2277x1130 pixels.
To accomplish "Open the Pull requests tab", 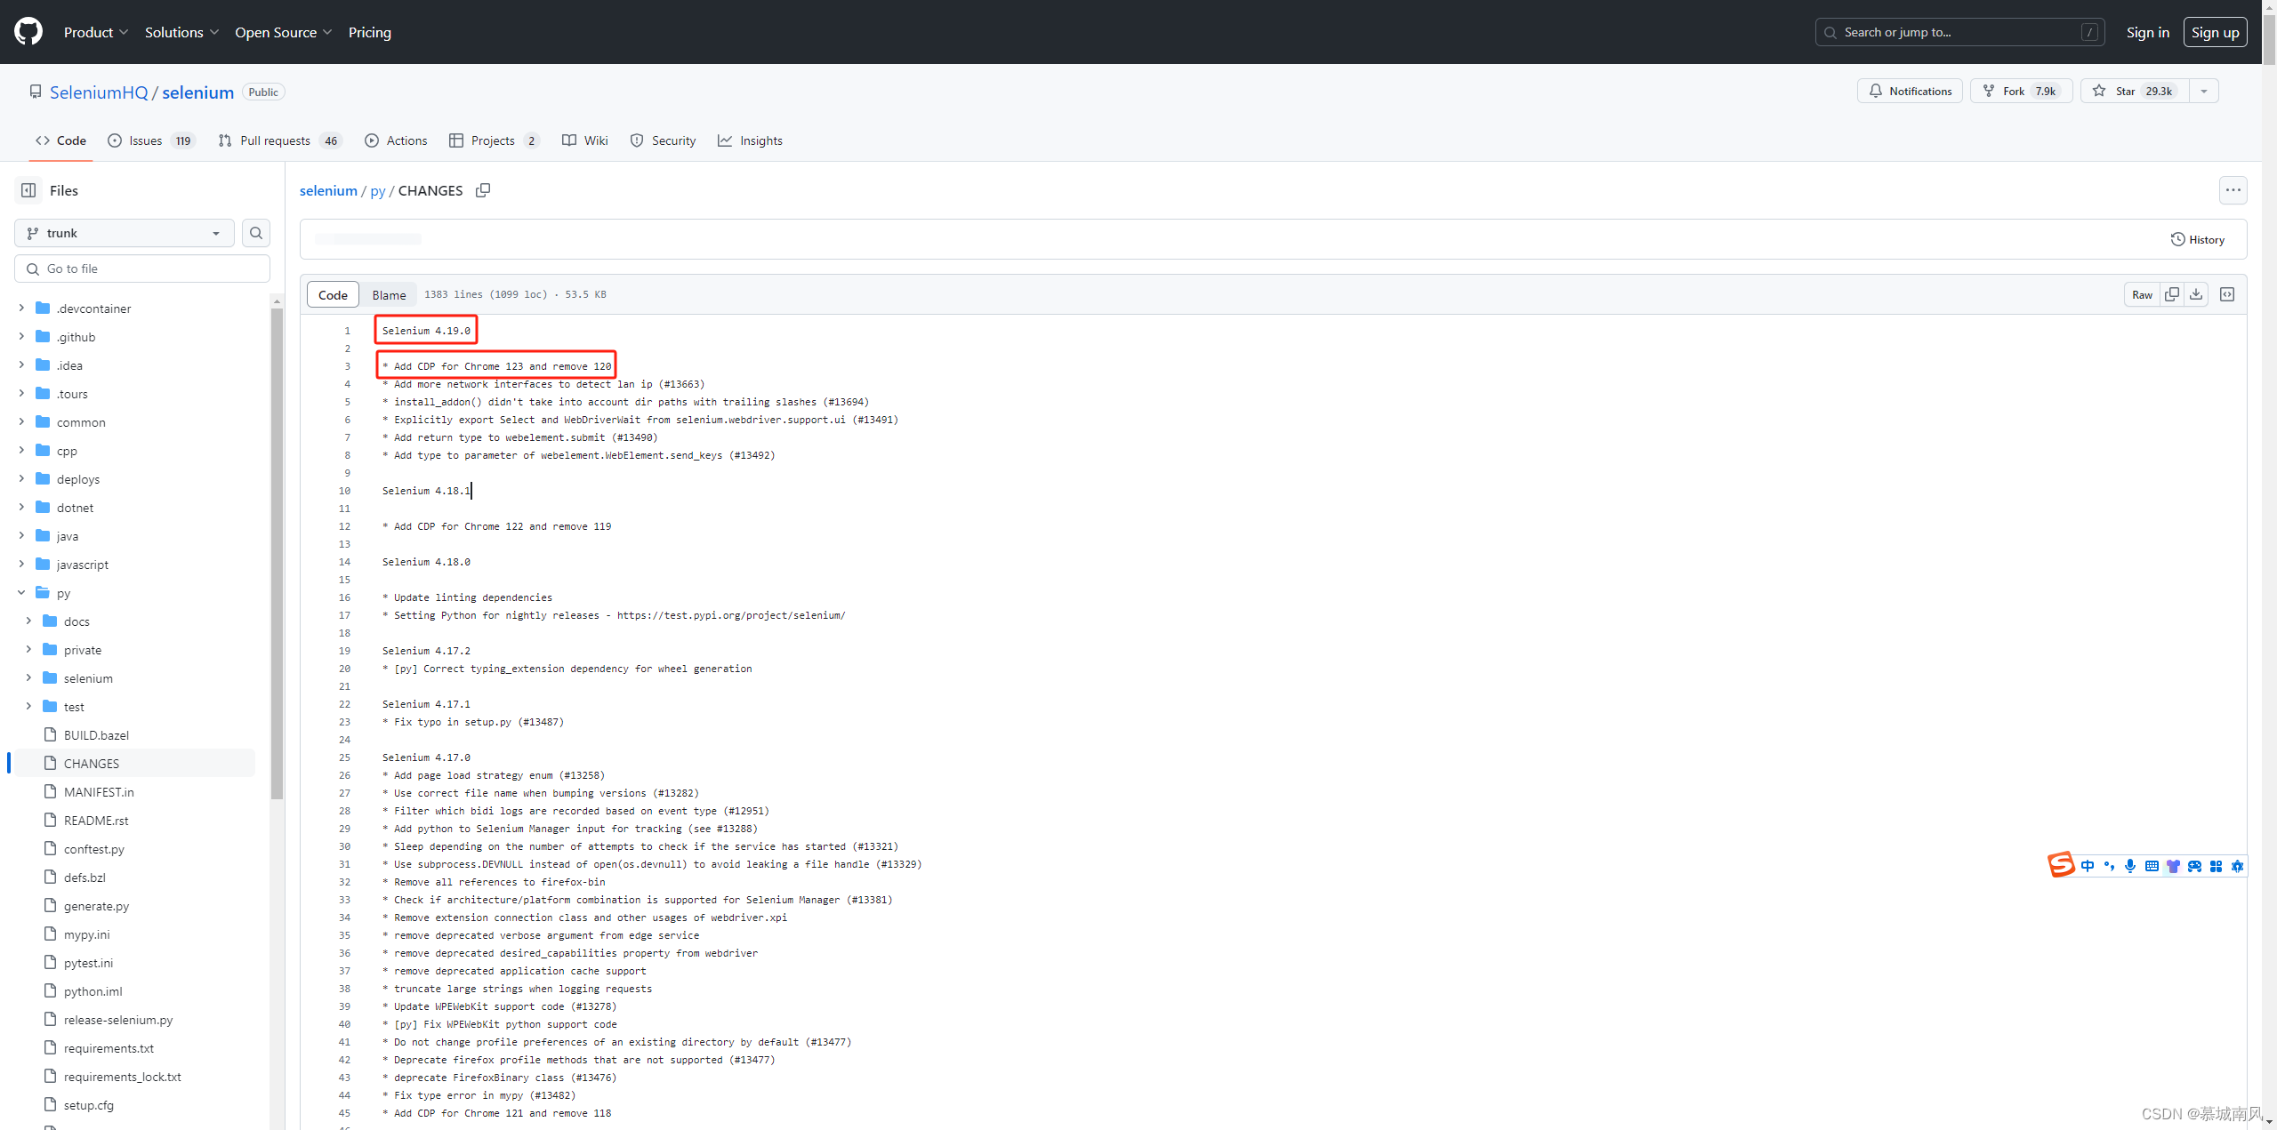I will click(275, 140).
